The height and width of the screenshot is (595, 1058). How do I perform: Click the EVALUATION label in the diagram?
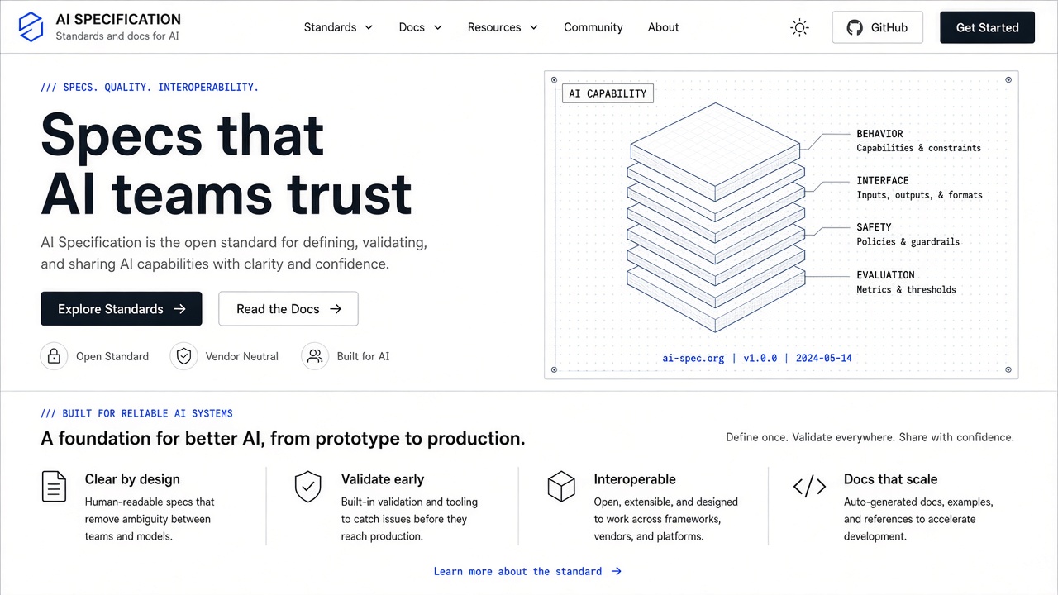tap(885, 275)
